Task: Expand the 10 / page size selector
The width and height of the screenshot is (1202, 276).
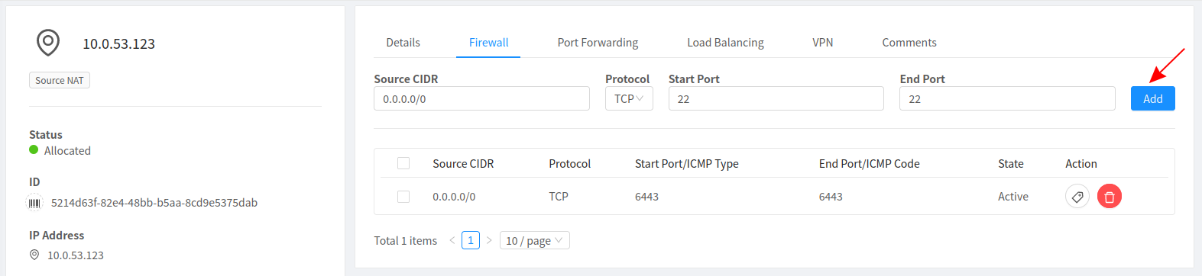Action: pos(535,240)
